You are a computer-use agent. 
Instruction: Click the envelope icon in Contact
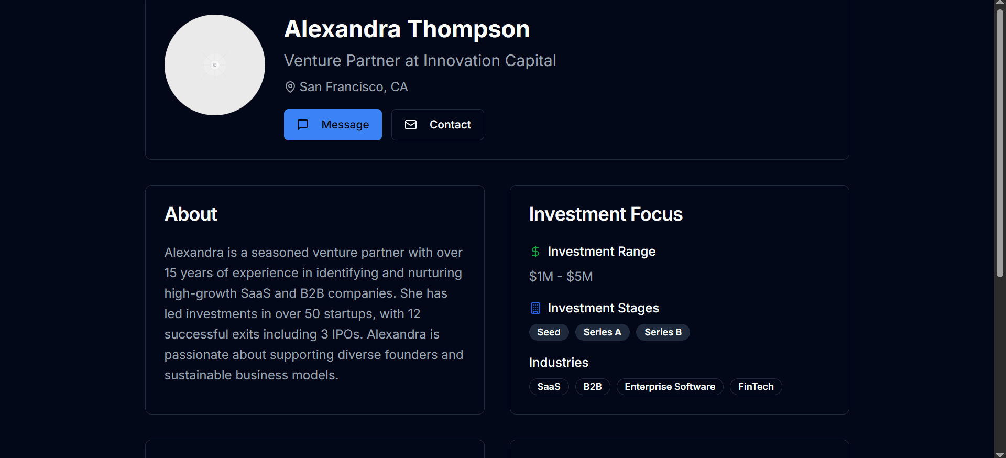[411, 125]
